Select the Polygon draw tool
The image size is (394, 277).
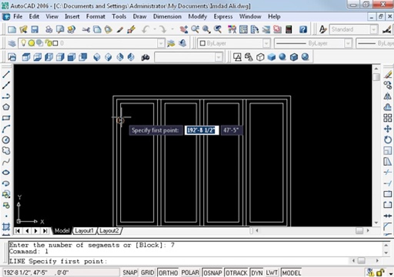(6, 107)
